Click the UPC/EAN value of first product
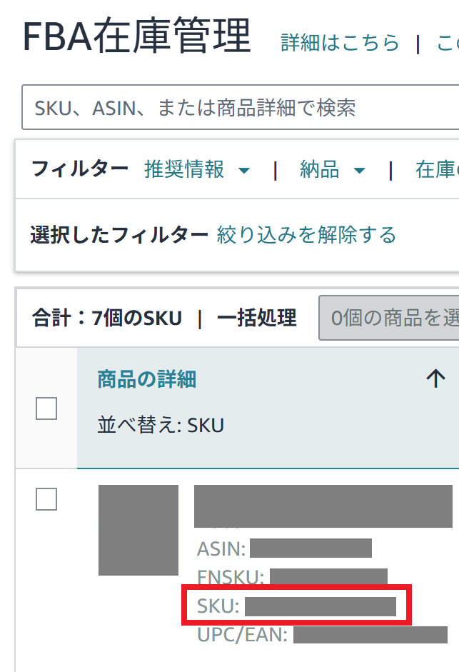This screenshot has width=459, height=672. [370, 635]
